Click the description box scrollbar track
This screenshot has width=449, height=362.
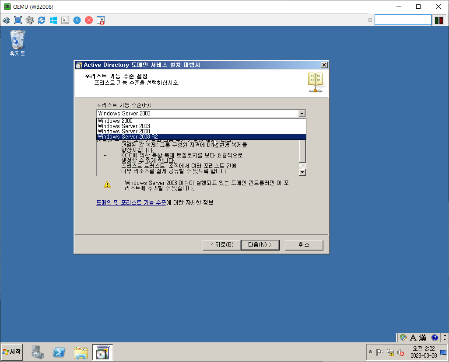[x=302, y=165]
